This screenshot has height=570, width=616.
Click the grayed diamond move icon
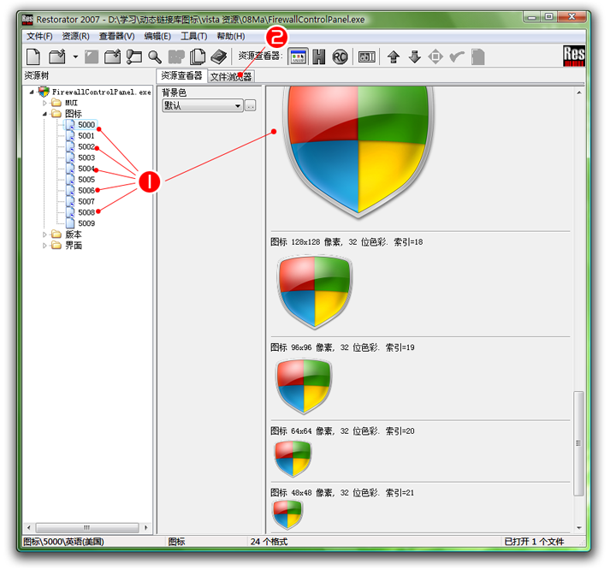(435, 57)
